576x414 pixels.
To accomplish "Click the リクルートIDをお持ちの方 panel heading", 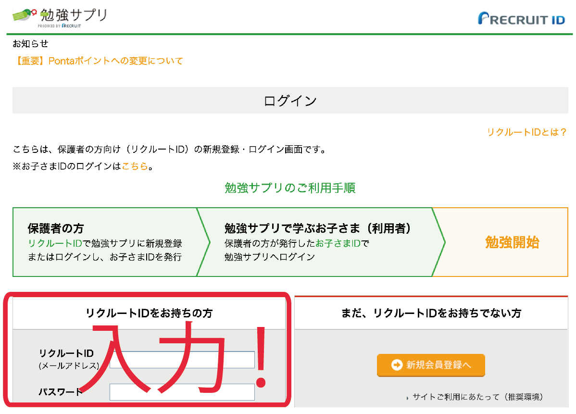I will tap(149, 314).
